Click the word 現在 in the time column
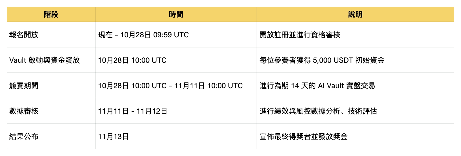Viewport: 461px width, 156px height. coord(105,35)
